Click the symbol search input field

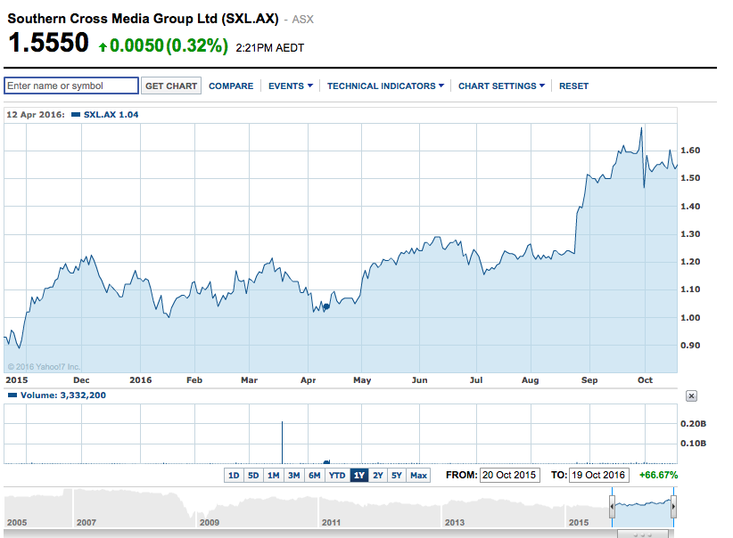pyautogui.click(x=71, y=86)
